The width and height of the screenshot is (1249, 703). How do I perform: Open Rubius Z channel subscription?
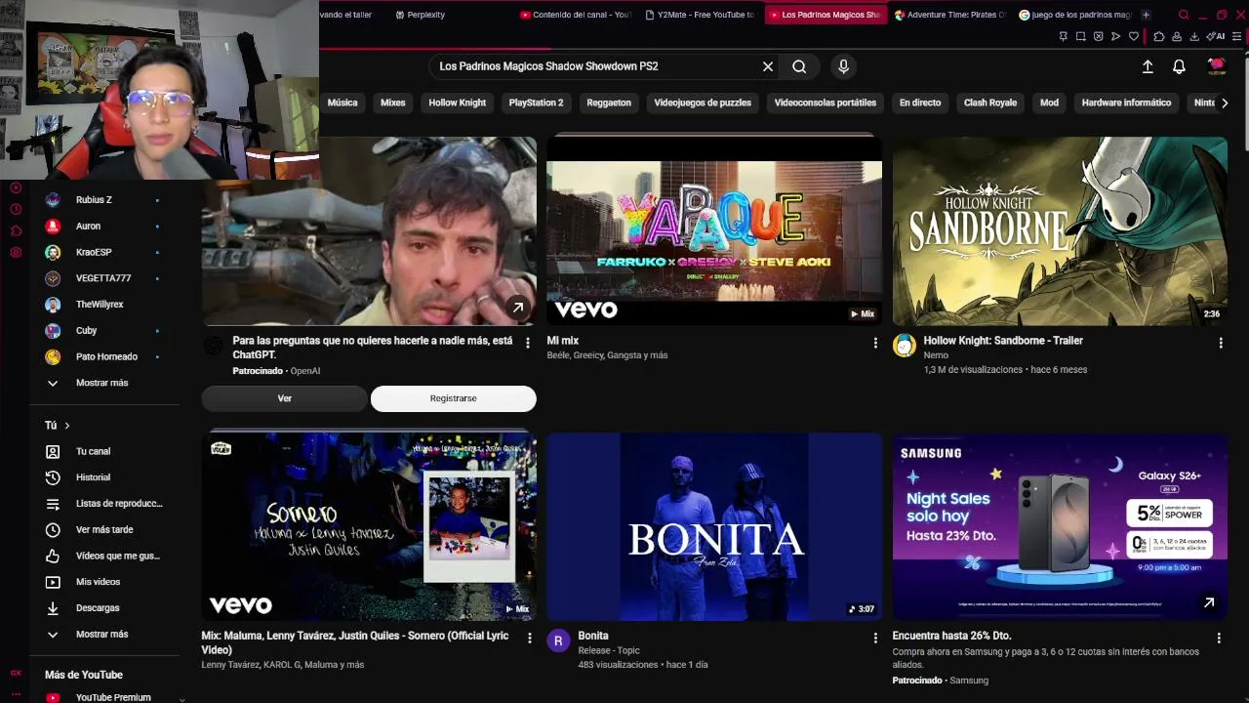pos(103,200)
